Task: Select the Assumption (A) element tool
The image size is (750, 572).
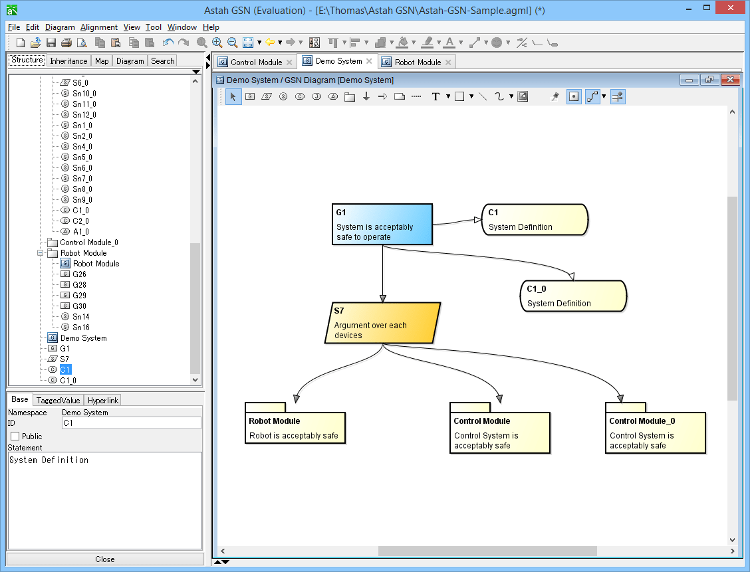Action: 333,96
